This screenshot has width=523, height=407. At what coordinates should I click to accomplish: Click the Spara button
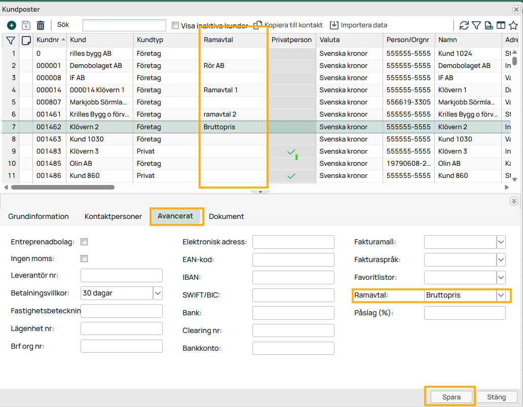pyautogui.click(x=451, y=397)
